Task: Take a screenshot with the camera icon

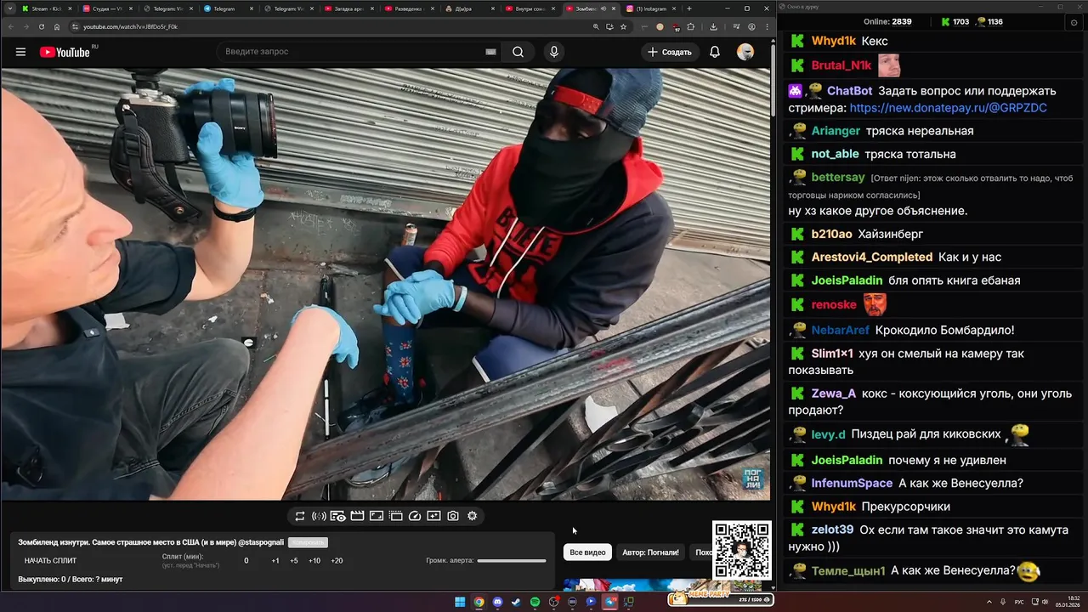Action: tap(453, 516)
